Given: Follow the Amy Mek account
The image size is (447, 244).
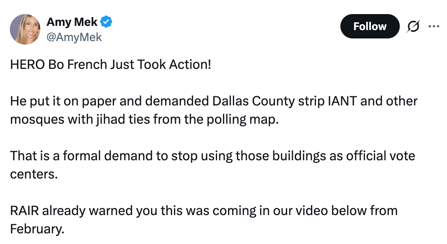Looking at the screenshot, I should point(370,26).
